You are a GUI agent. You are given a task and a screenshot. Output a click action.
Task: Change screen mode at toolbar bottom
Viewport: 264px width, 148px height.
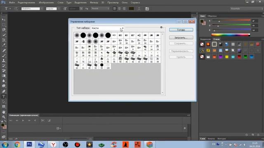point(4,137)
